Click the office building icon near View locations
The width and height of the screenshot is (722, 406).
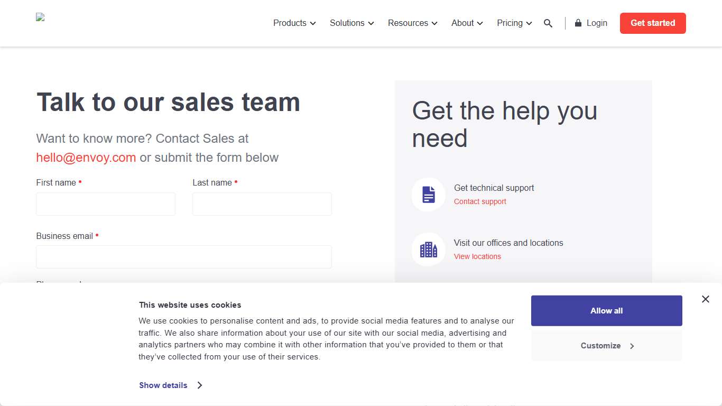[x=428, y=249]
